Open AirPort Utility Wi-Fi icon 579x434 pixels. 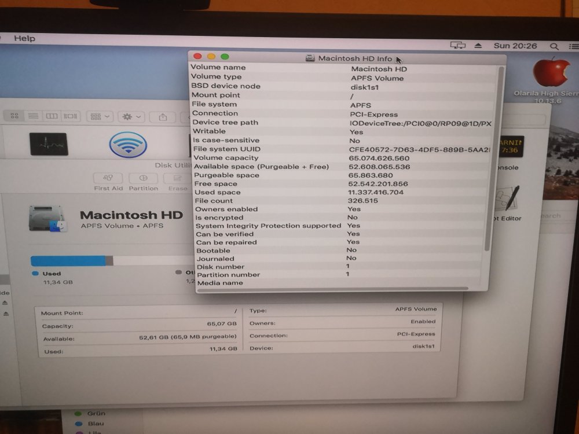point(128,145)
